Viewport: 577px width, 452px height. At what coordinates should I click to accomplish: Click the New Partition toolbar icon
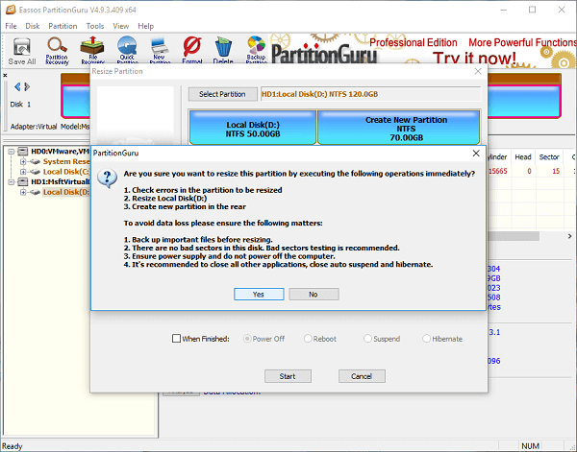[x=160, y=50]
